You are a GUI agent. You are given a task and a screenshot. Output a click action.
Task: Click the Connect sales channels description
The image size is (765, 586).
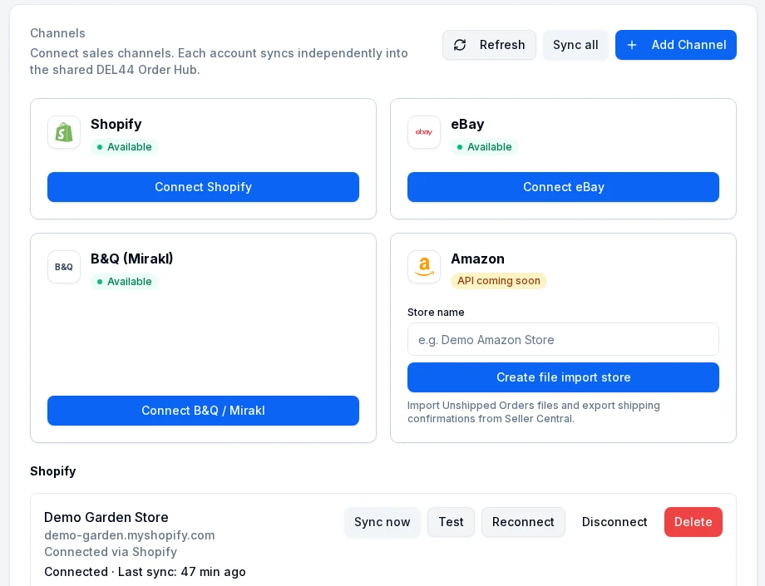click(x=219, y=62)
